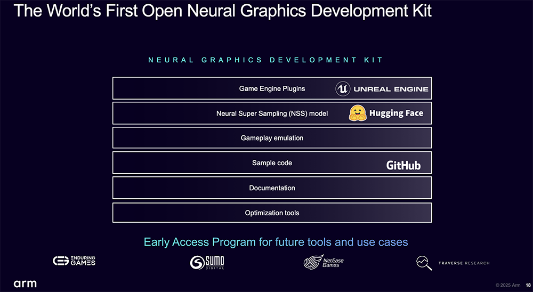Image resolution: width=533 pixels, height=292 pixels.
Task: Click the Early Access Program text line
Action: (x=276, y=242)
